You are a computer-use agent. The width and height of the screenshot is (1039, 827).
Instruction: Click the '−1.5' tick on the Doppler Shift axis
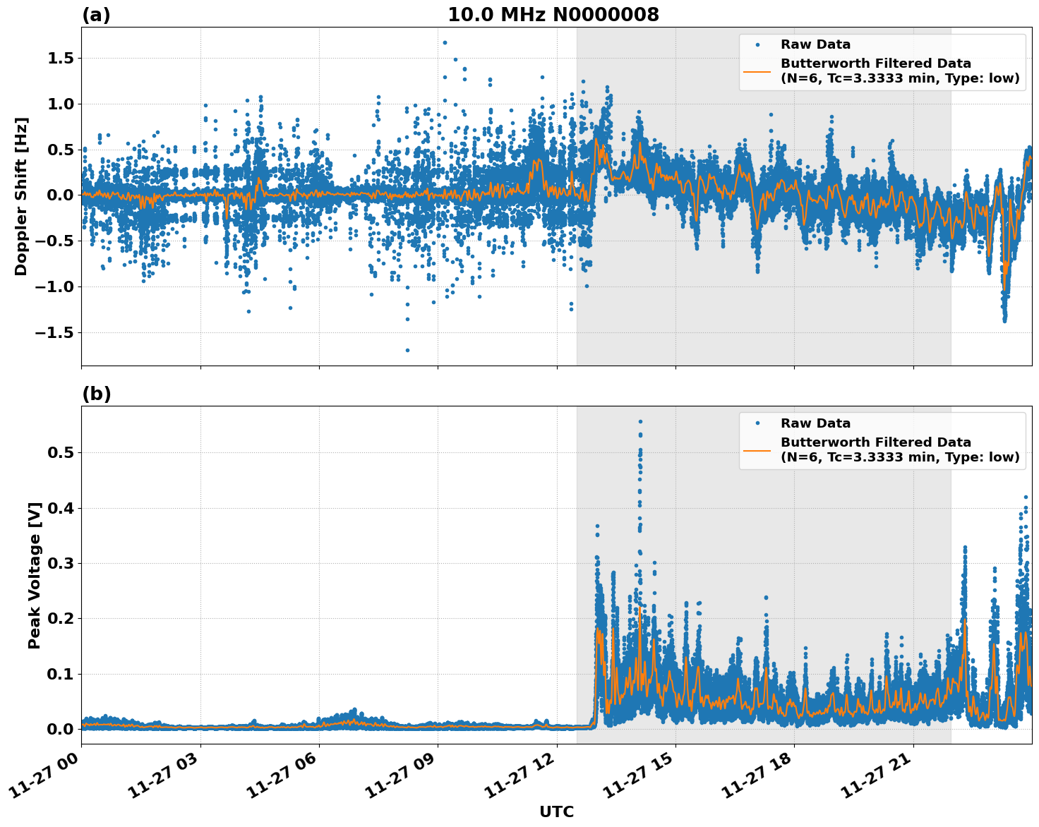pos(54,332)
